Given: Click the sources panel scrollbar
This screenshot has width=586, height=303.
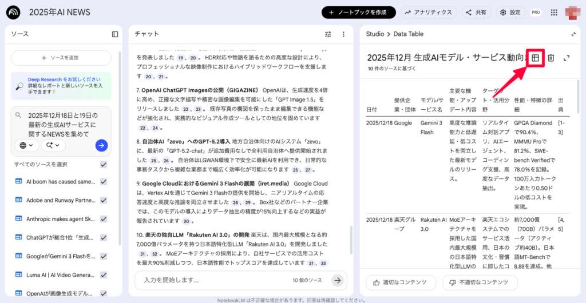Looking at the screenshot, I should tap(120, 149).
